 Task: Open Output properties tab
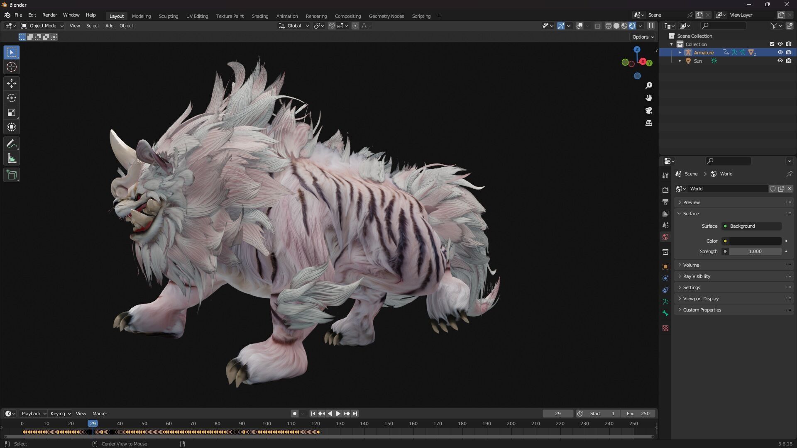pyautogui.click(x=665, y=202)
